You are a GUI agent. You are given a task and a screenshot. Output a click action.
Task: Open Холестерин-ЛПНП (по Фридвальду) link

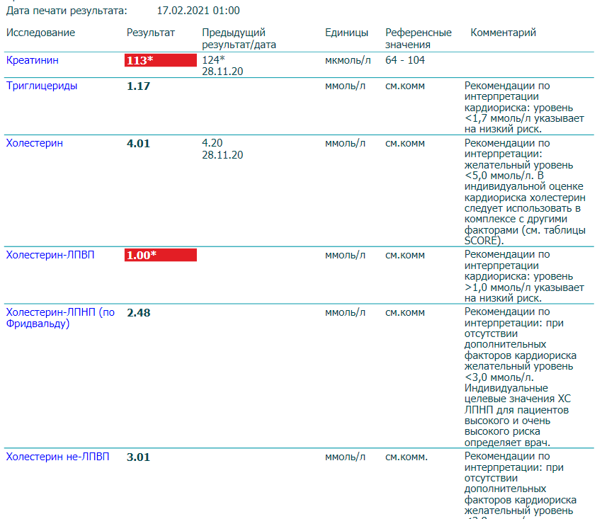60,318
